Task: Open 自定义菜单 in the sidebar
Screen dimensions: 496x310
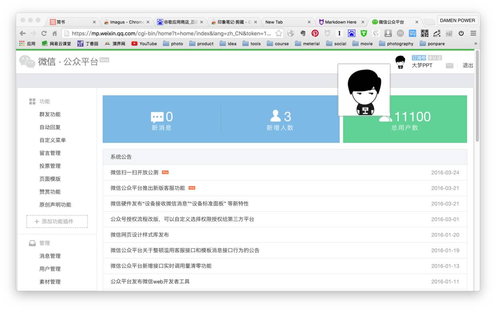Action: 53,140
